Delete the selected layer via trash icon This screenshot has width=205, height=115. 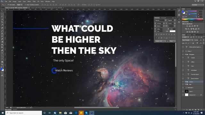[x=201, y=110]
